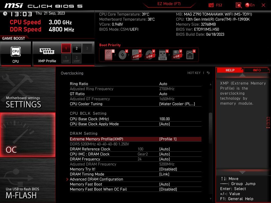Click the scroll up arrow of settings list
This screenshot has width=271, height=203.
point(210,84)
